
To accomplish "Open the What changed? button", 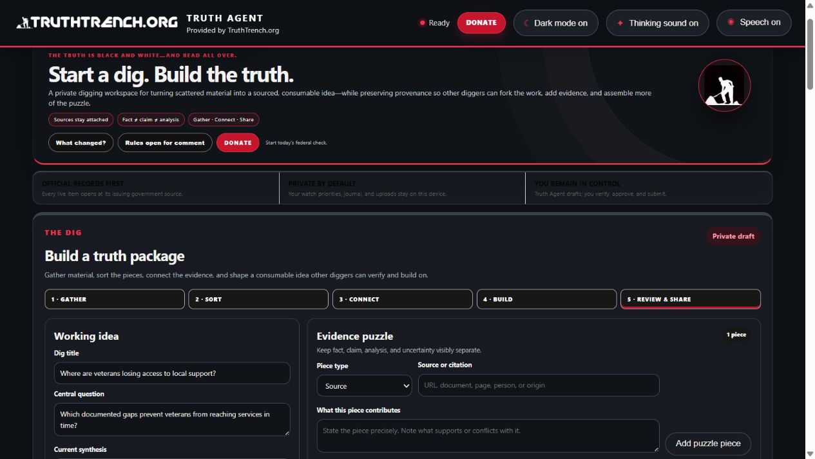I will [x=81, y=142].
